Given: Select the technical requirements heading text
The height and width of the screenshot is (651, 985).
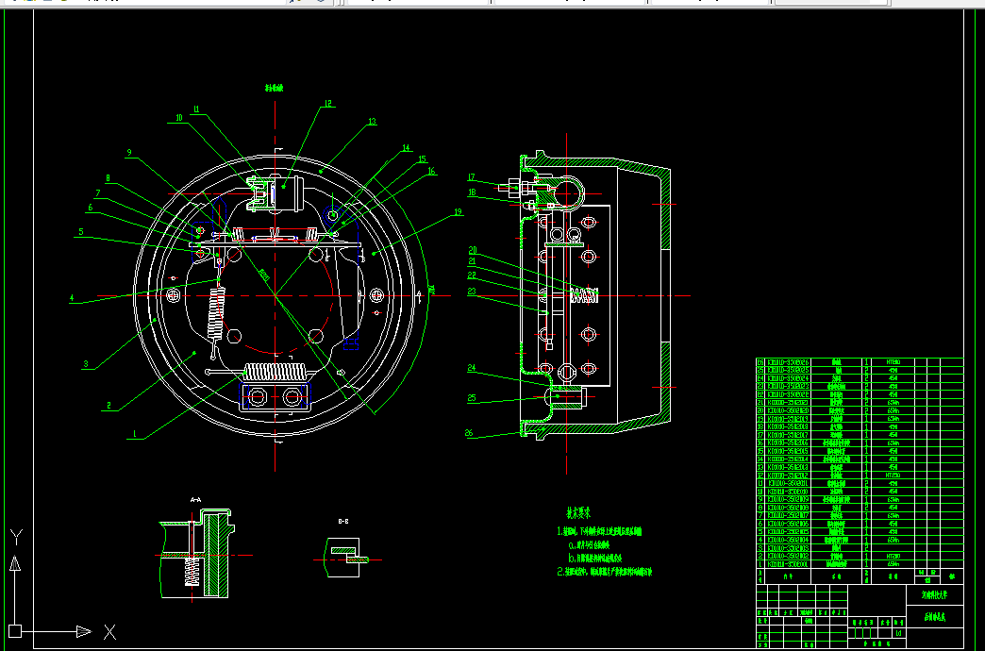Looking at the screenshot, I should click(578, 512).
